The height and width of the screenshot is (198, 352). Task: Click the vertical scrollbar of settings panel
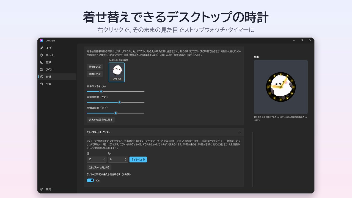click(x=253, y=159)
